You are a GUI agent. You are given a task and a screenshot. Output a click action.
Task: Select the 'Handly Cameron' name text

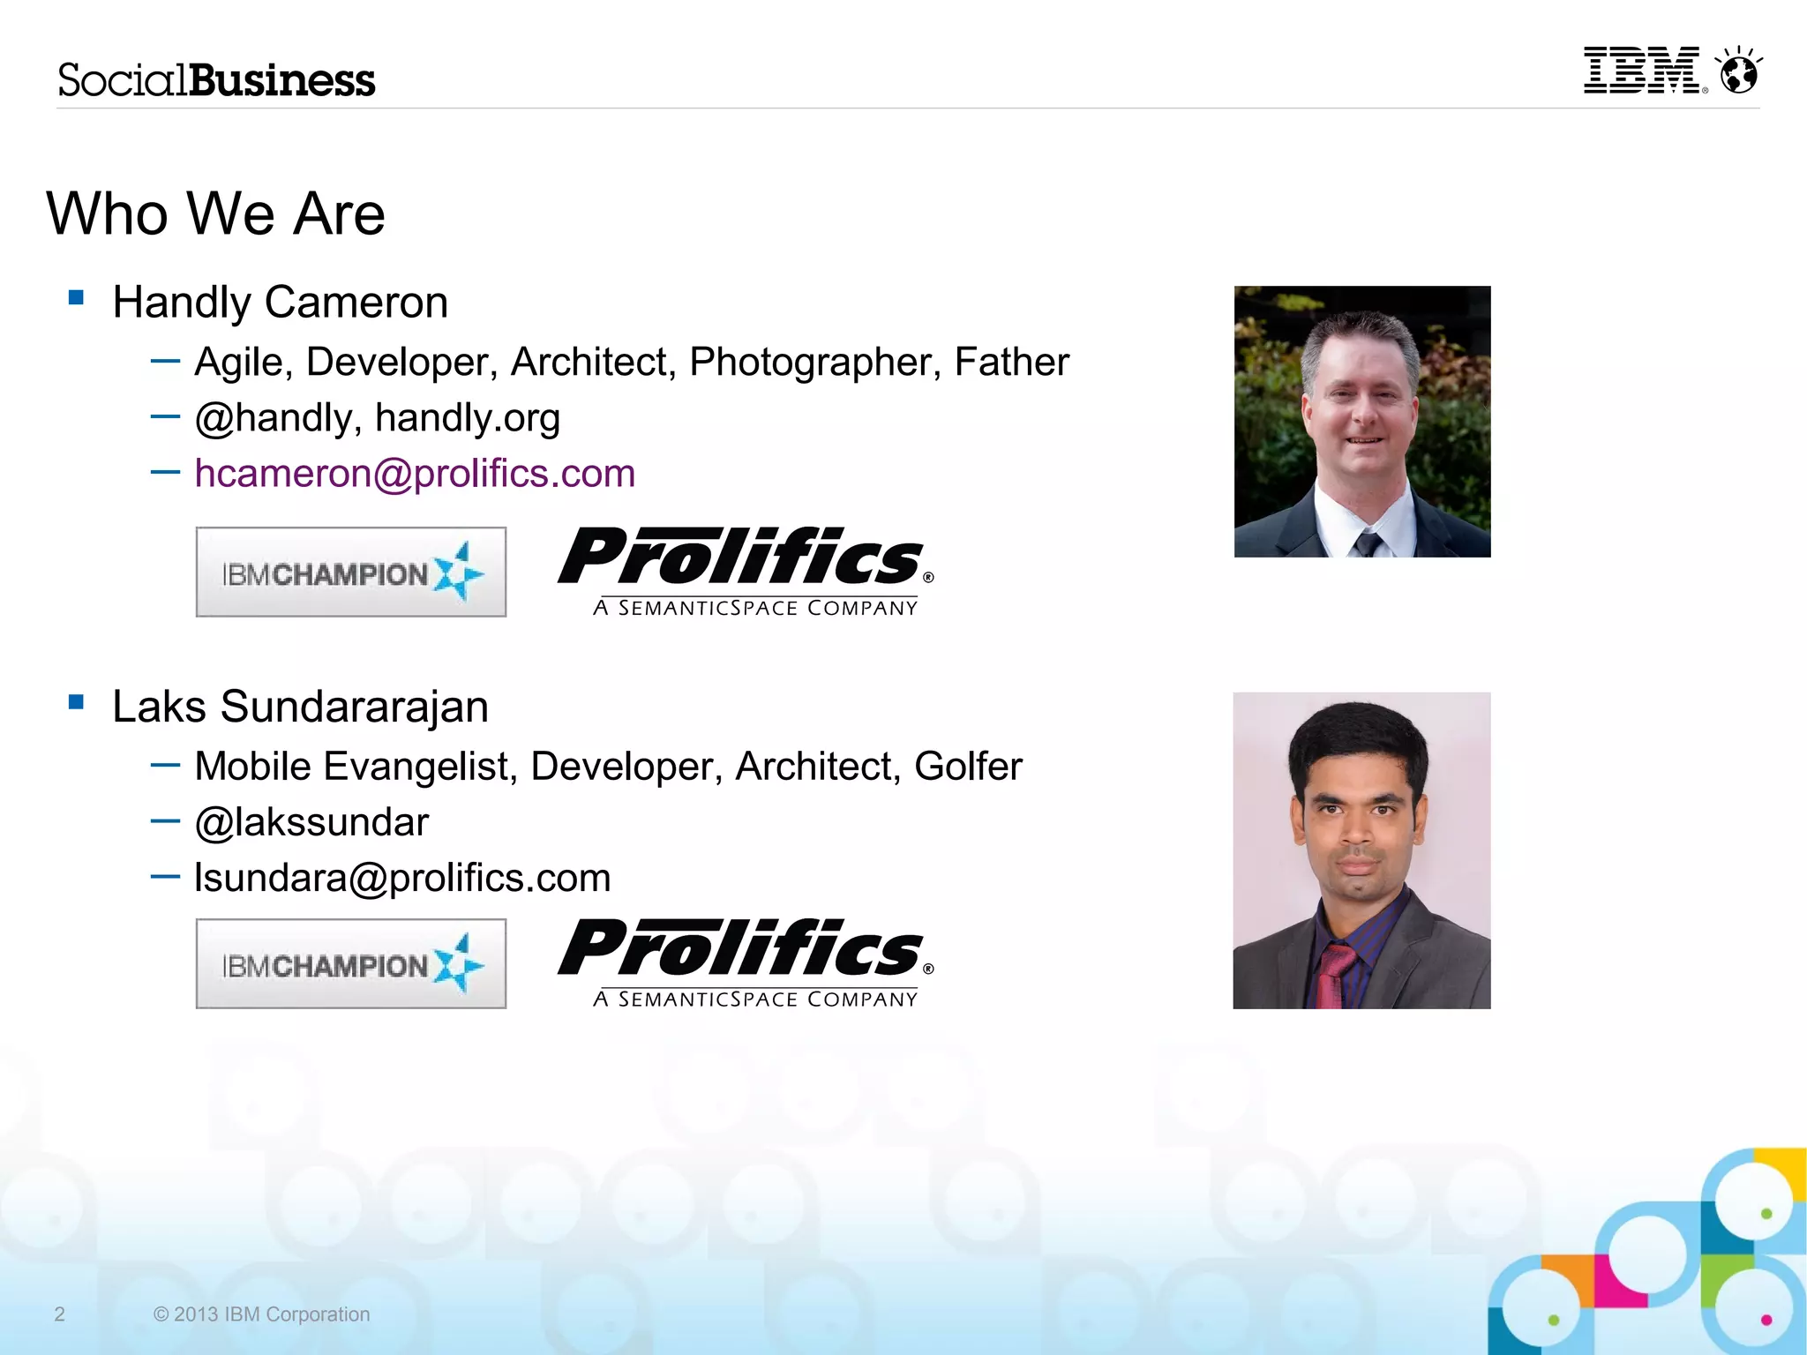tap(281, 303)
